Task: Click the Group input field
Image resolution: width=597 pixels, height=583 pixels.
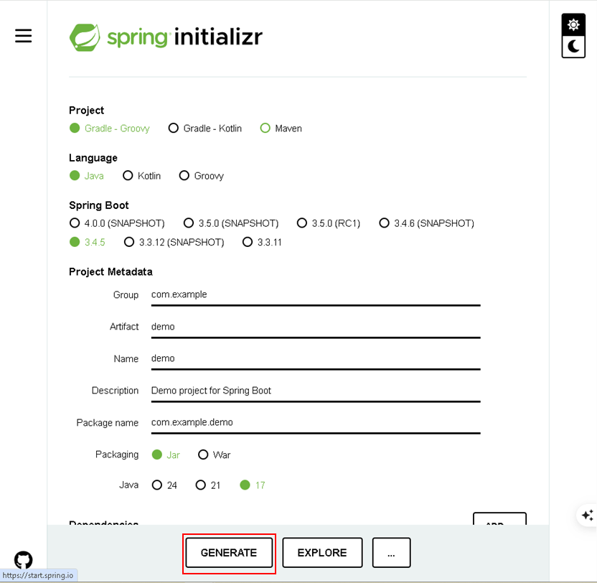Action: [x=316, y=295]
